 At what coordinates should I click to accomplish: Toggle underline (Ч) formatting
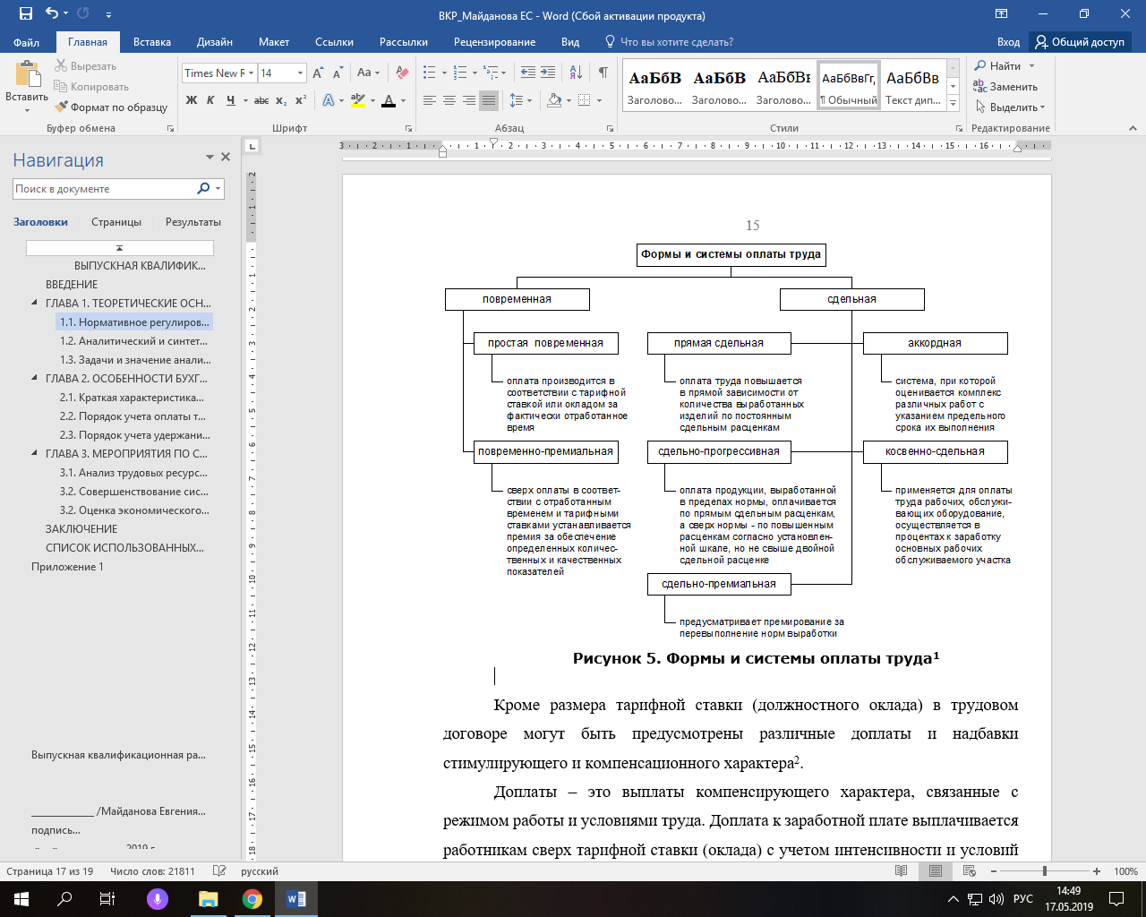(231, 100)
